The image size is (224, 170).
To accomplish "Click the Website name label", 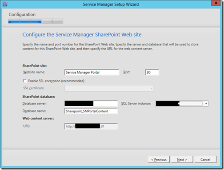I will tap(34, 72).
